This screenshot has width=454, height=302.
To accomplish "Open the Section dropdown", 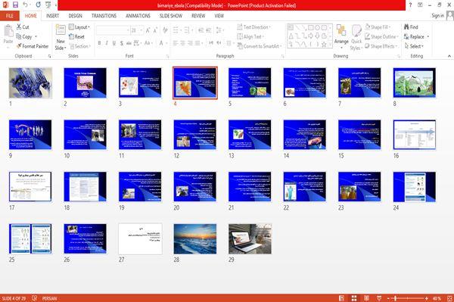I will pos(80,46).
